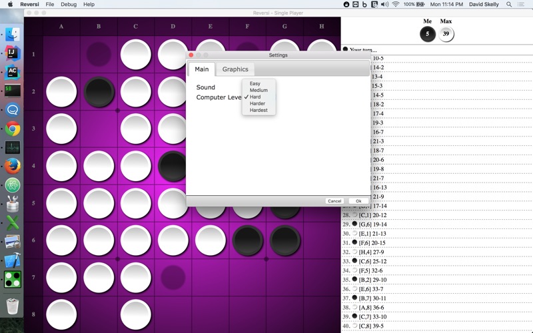The width and height of the screenshot is (533, 333).
Task: Click the black disc at G6
Action: click(x=284, y=240)
